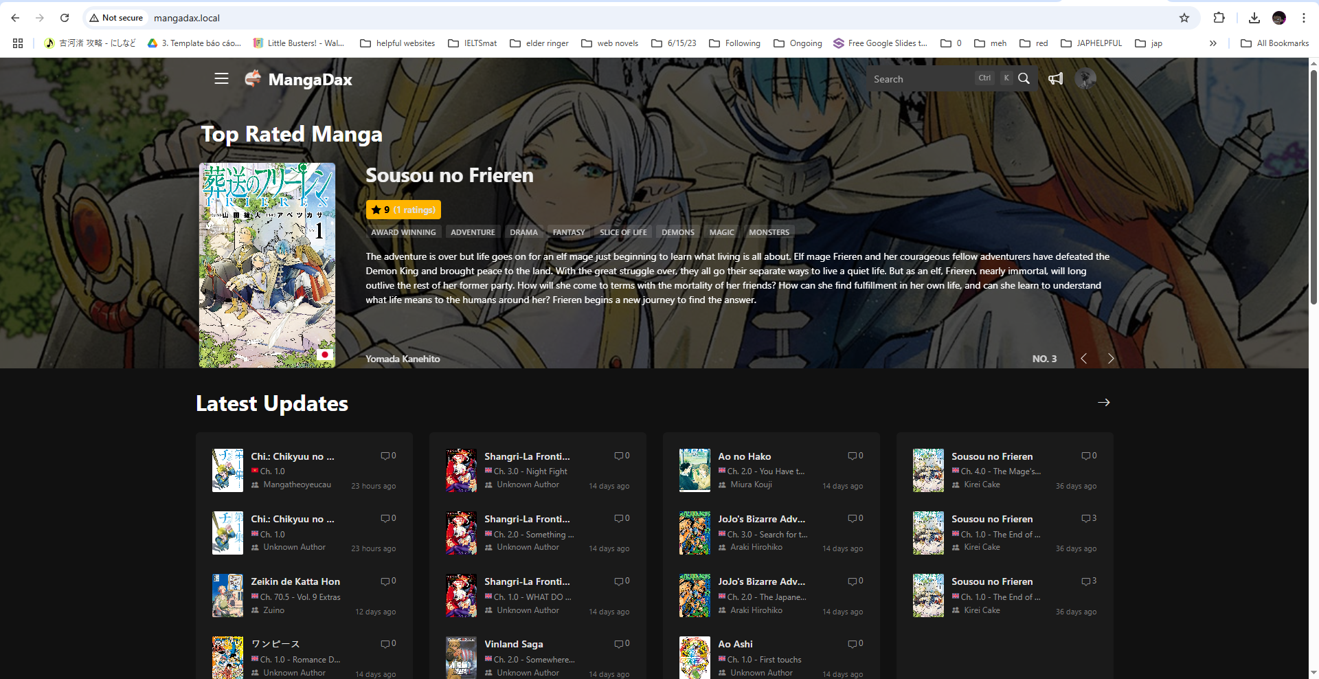Open the Sousou no Frieren featured title
The image size is (1319, 679).
pyautogui.click(x=449, y=175)
